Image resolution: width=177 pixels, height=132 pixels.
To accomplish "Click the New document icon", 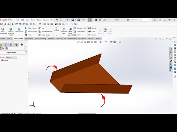I will [x=61, y=20].
